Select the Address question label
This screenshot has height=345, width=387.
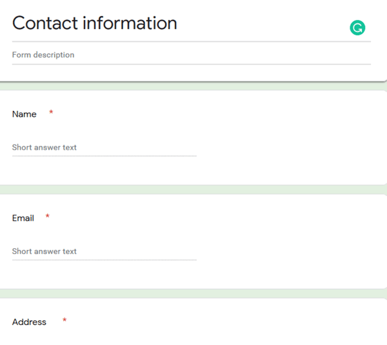click(x=29, y=322)
